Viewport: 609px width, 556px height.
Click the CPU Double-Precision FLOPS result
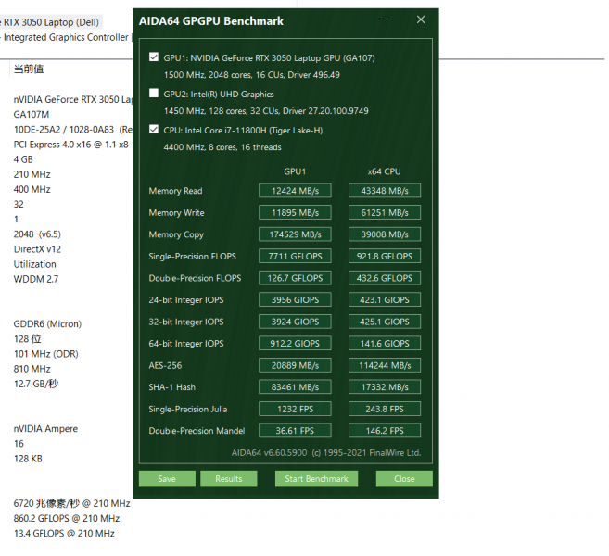(x=385, y=278)
